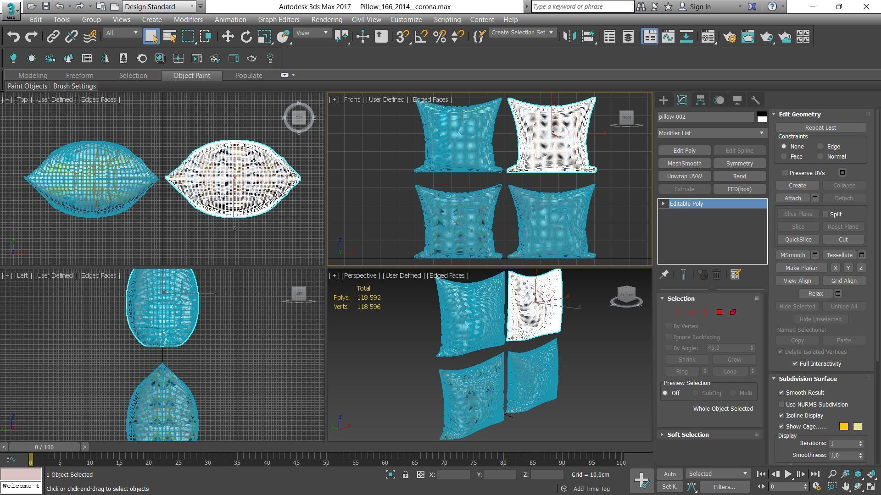Image resolution: width=881 pixels, height=495 pixels.
Task: Select the Face constraint radio button
Action: coord(784,157)
